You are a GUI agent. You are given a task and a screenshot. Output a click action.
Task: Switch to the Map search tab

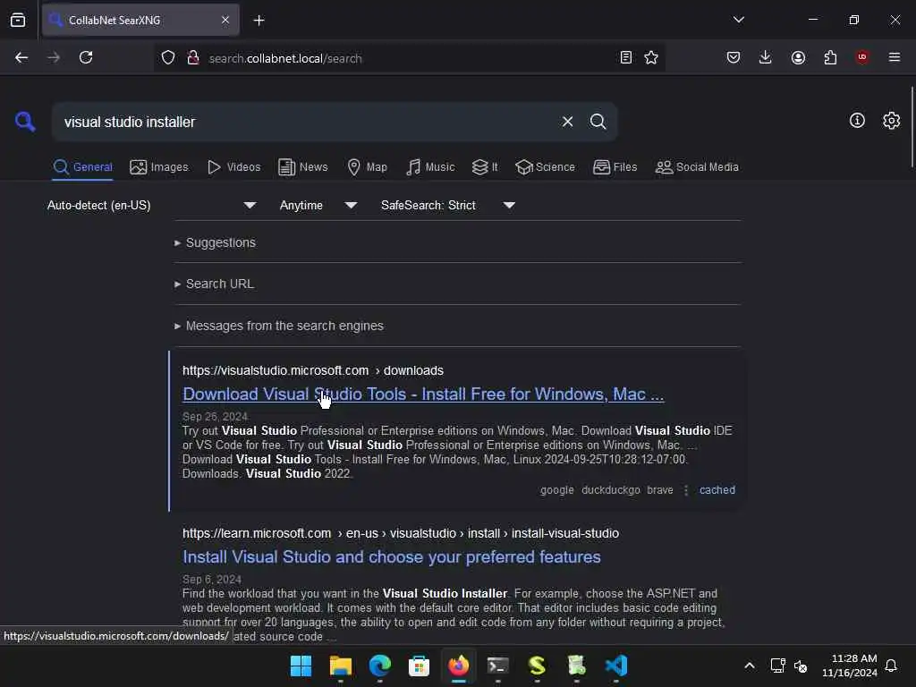[367, 167]
